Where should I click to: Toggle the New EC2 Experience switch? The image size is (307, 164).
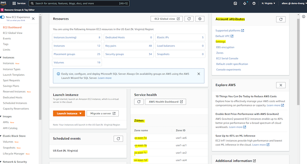(x=3, y=17)
